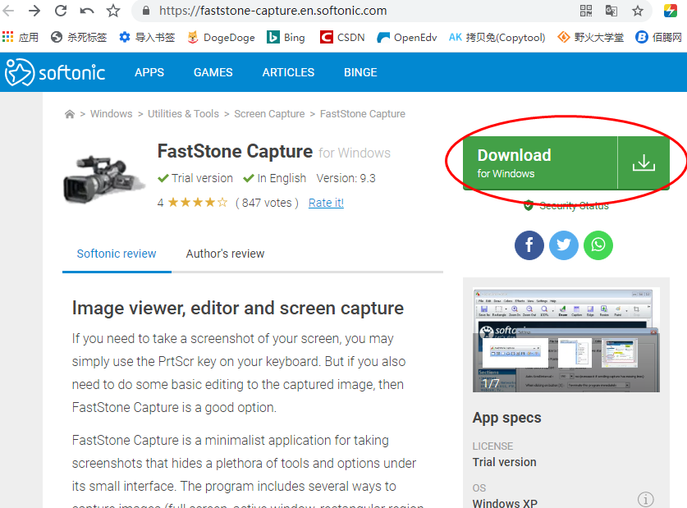Switch to the Author's review tab
The width and height of the screenshot is (687, 508).
click(225, 254)
